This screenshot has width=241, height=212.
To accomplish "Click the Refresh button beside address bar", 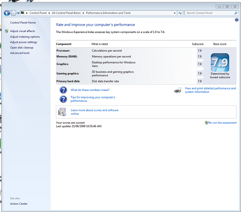I will click(180, 13).
